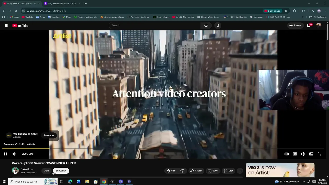Open the Chrome apps grid icon
Viewport: 329px width, 185px height.
pos(3,17)
